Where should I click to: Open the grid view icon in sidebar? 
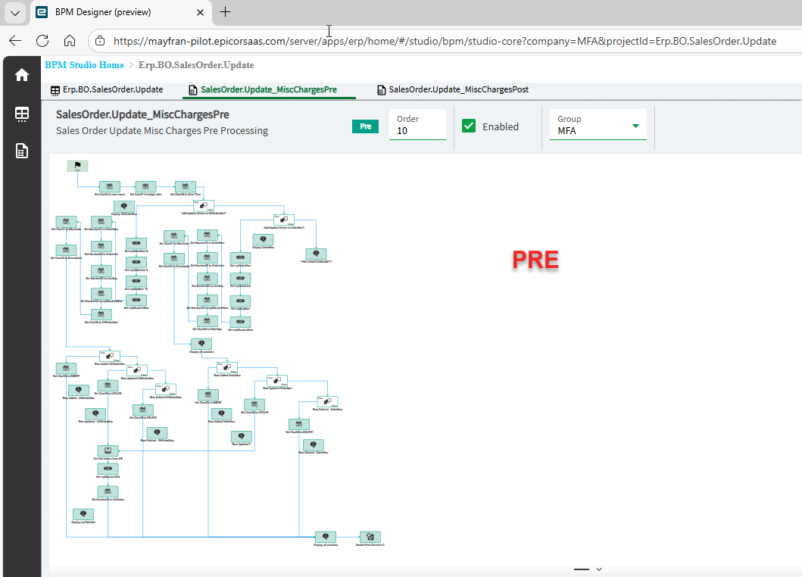click(x=21, y=114)
